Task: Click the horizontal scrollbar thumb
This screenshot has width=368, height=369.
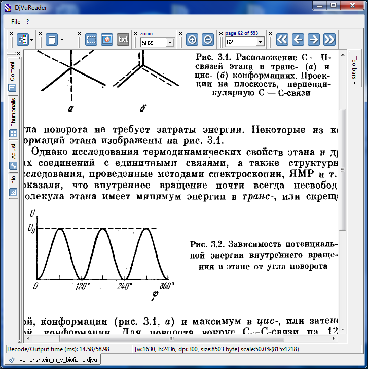Action: click(172, 339)
